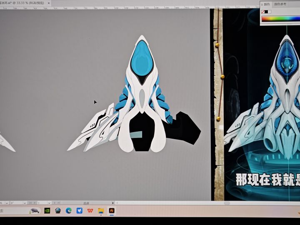Viewport: 300px width, 225px height.
Task: Pick the black swatch in the Color panel
Action: pos(266,12)
